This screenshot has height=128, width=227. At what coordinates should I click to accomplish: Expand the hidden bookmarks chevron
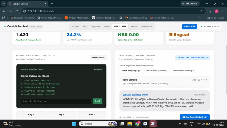tap(200, 18)
